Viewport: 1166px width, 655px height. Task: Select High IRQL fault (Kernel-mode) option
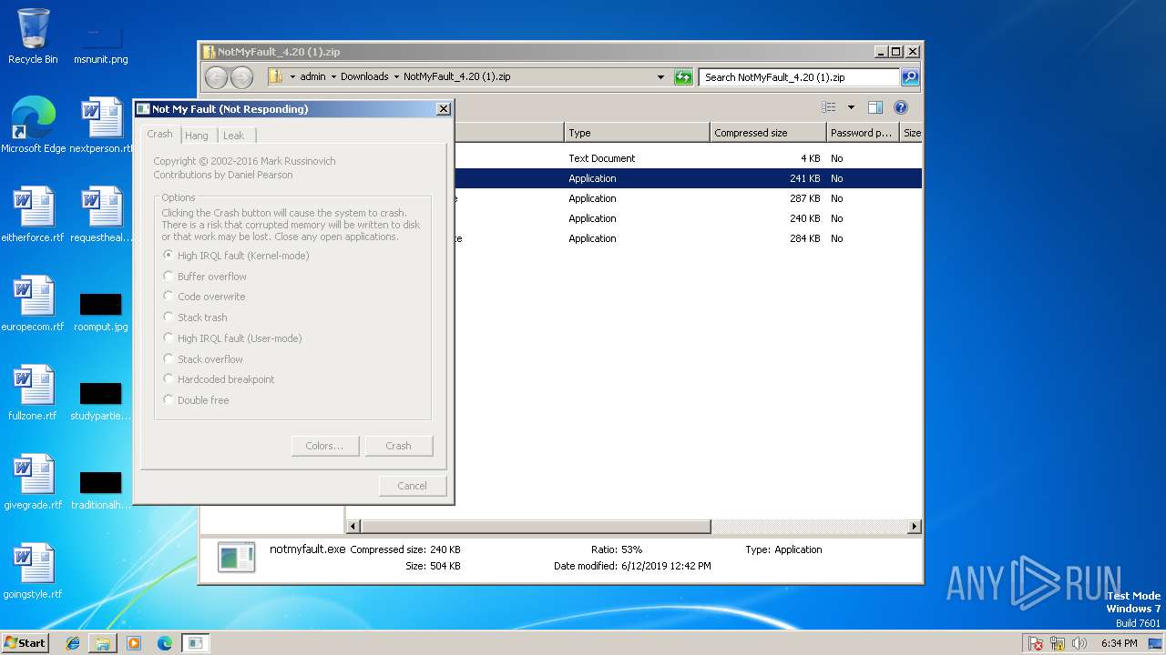[236, 256]
